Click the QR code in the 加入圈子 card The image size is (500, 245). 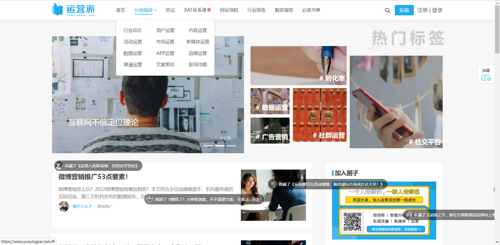pos(352,222)
